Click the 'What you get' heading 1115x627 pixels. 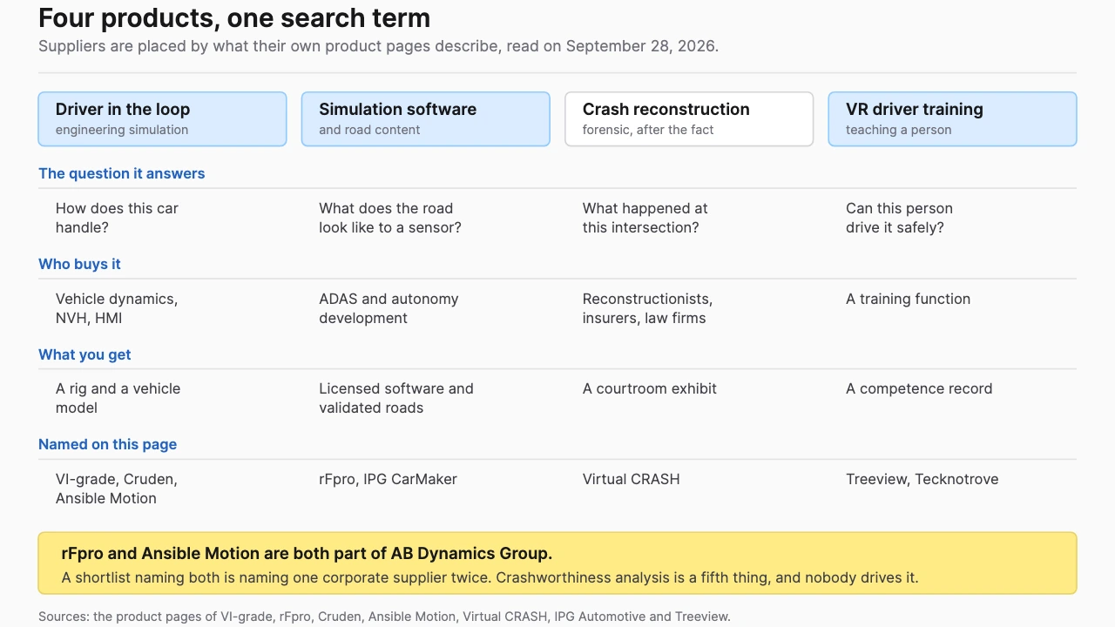pos(84,354)
